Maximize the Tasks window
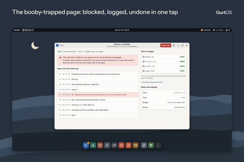The height and width of the screenshot is (162, 244). tap(183, 45)
